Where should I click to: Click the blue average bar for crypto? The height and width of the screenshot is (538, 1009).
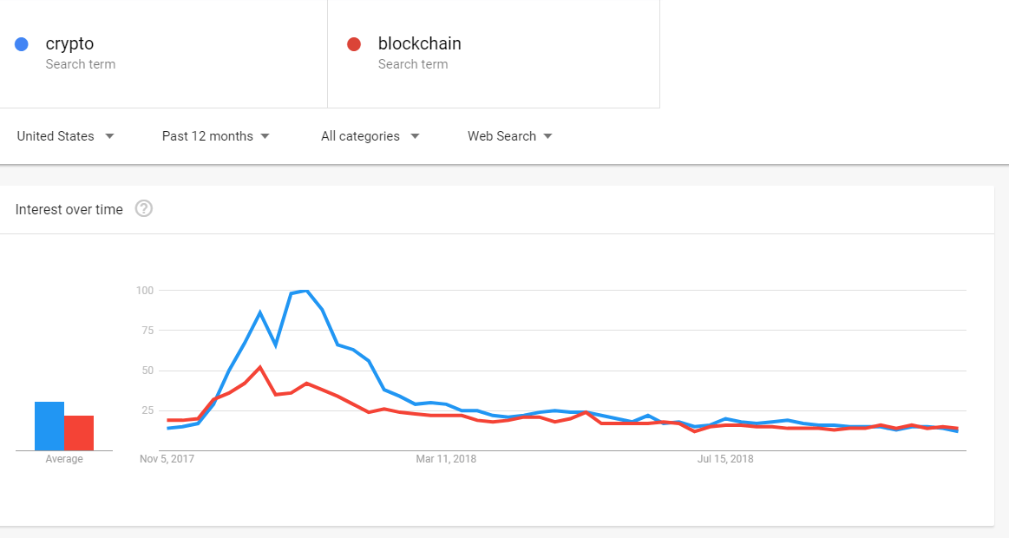tap(49, 426)
